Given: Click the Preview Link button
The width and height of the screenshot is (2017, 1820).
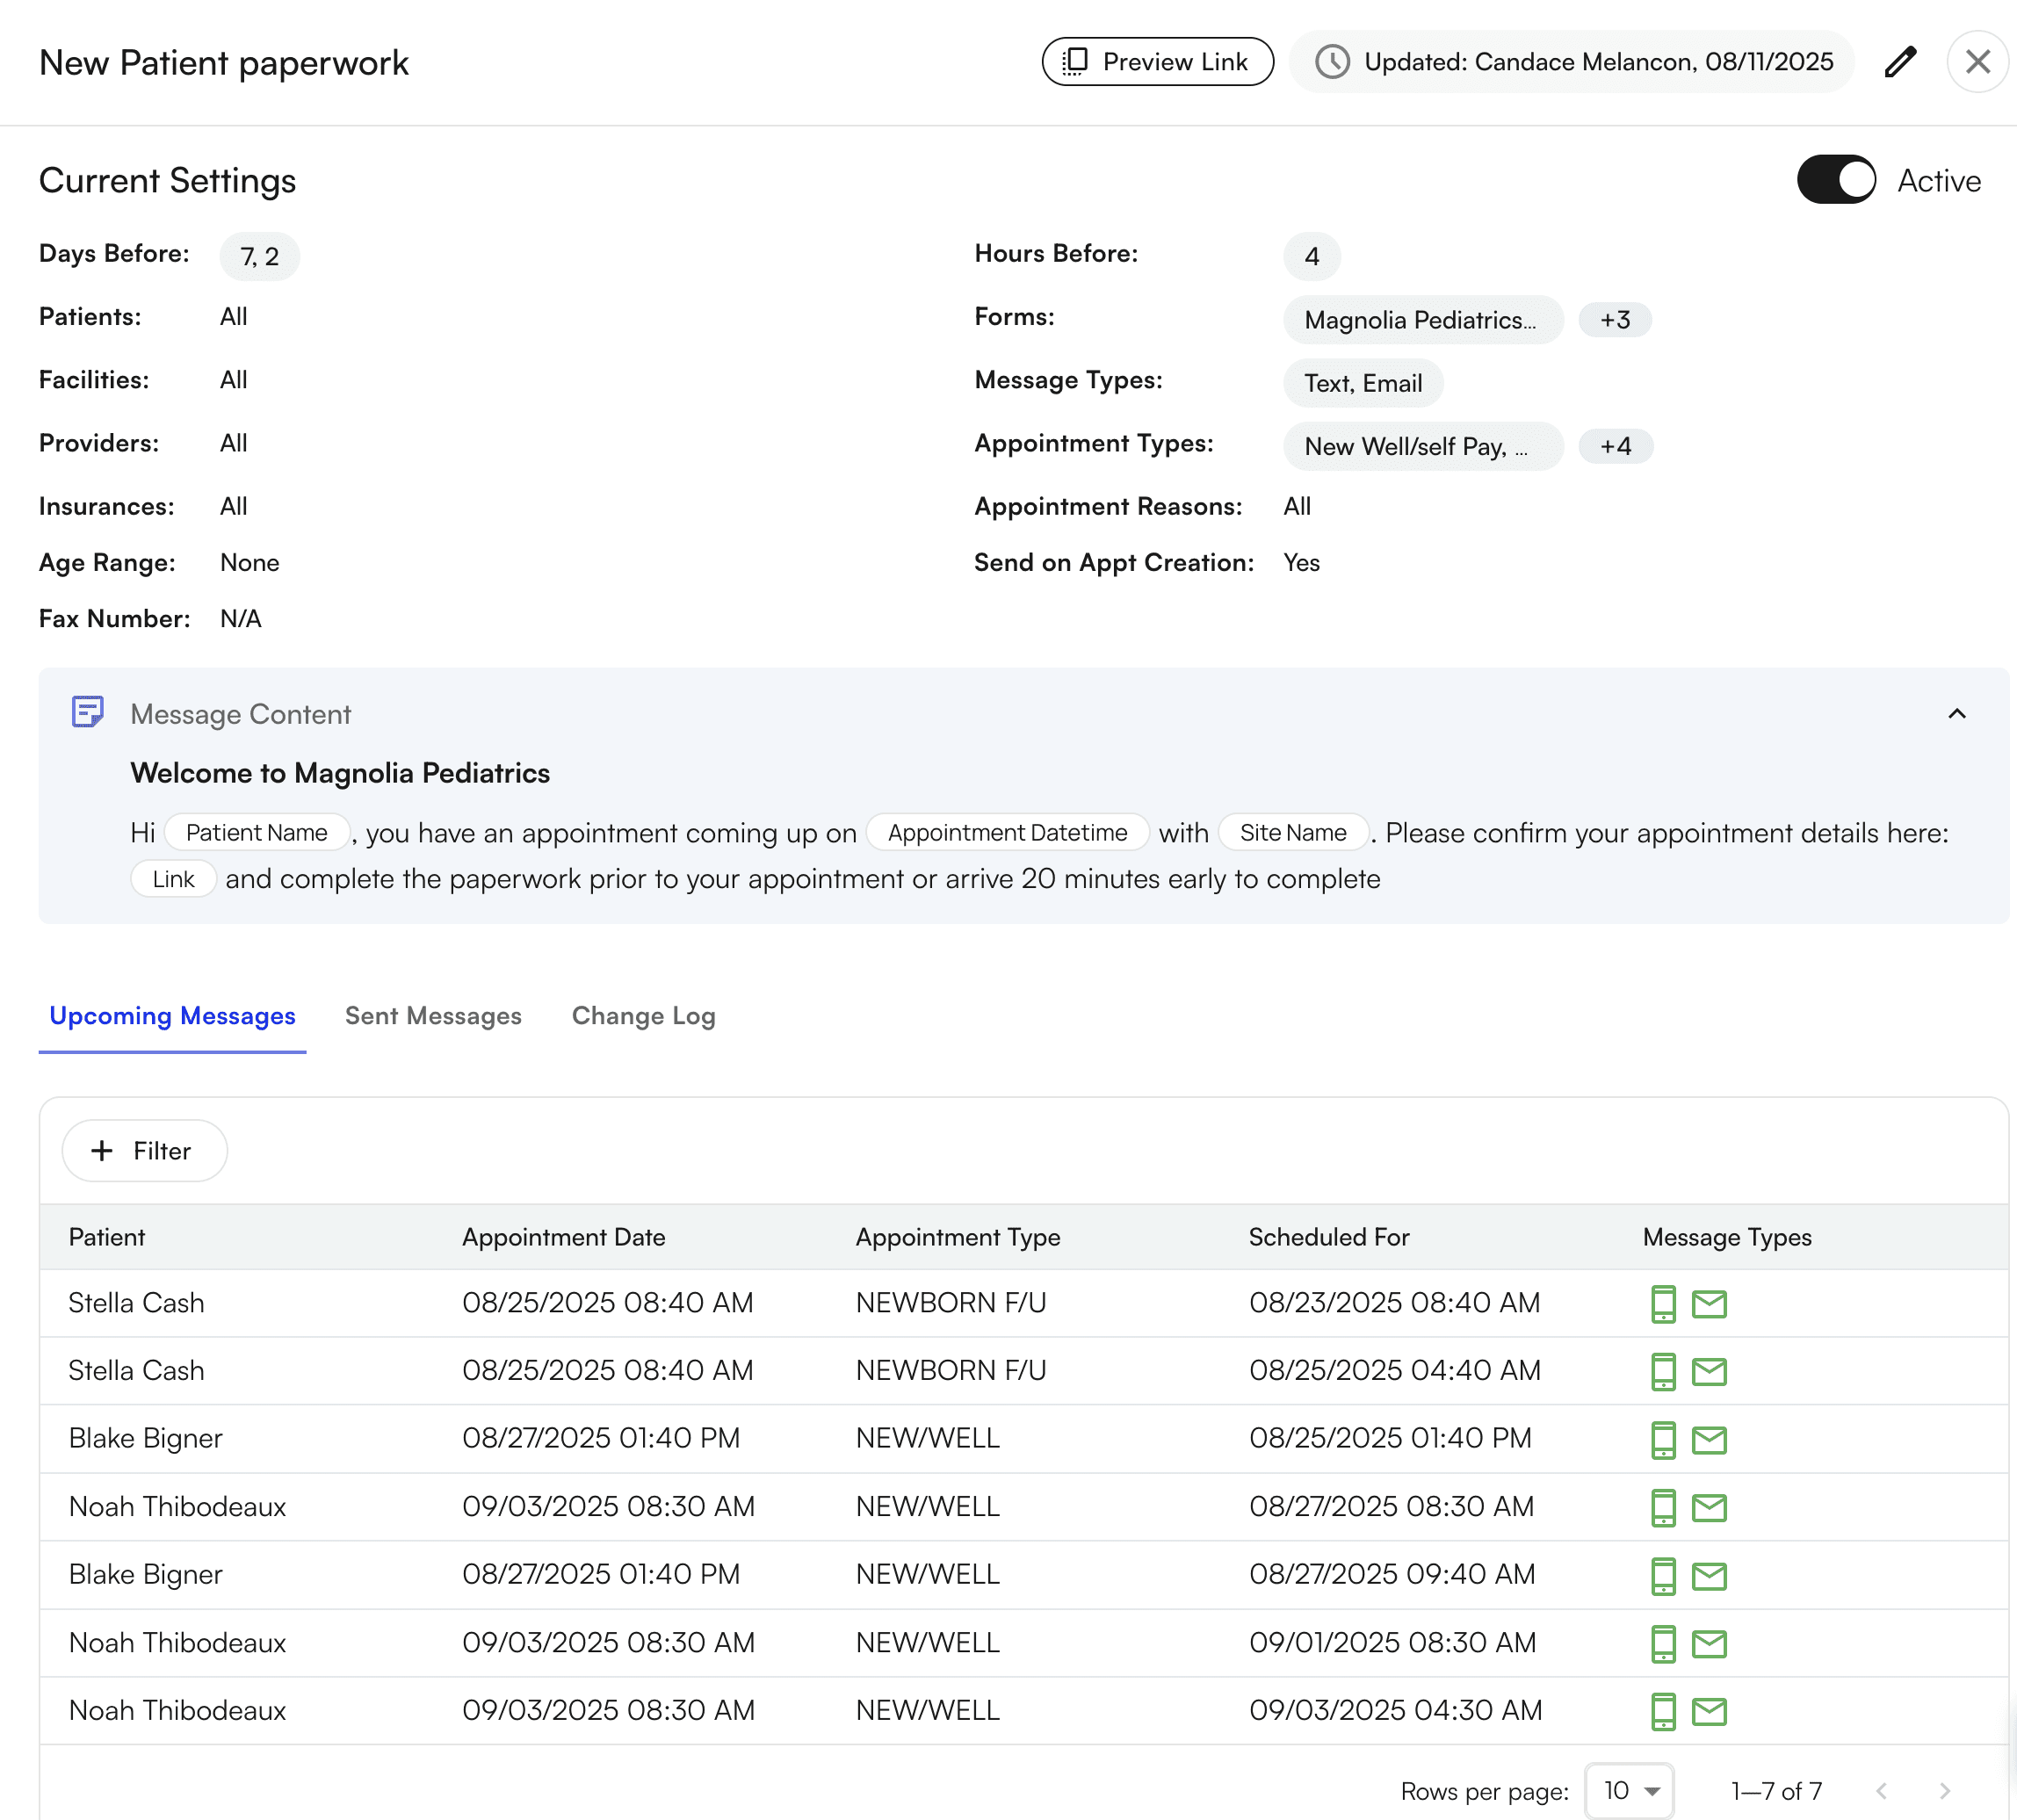Looking at the screenshot, I should (1157, 62).
